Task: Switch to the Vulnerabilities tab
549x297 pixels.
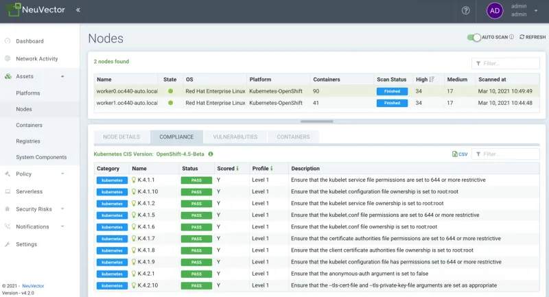Action: tap(235, 136)
